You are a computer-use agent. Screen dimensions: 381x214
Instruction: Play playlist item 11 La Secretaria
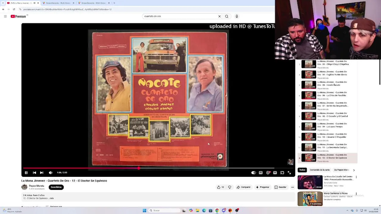pos(327,147)
